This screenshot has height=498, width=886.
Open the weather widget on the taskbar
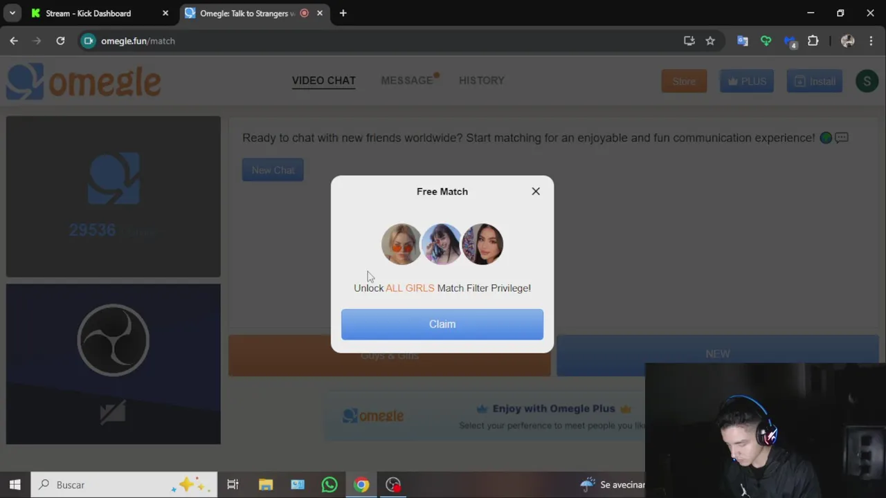tap(613, 485)
